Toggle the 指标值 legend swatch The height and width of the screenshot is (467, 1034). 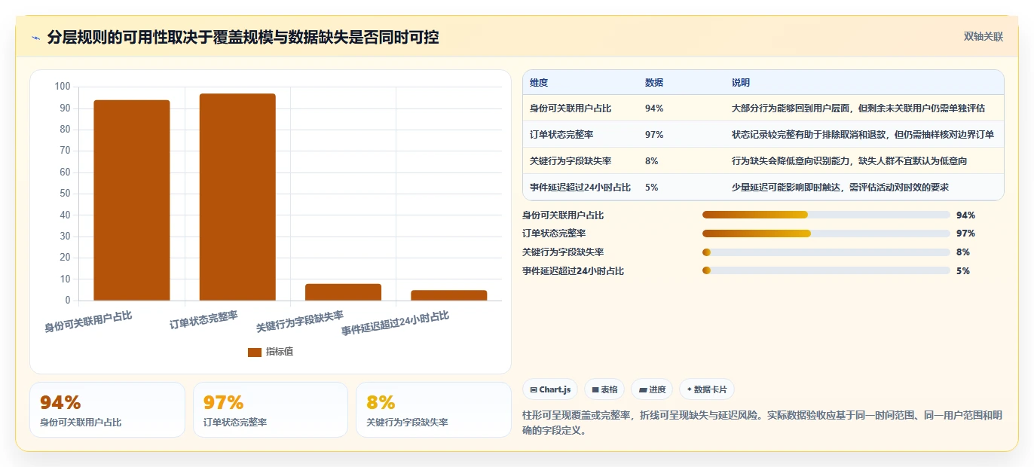point(255,352)
